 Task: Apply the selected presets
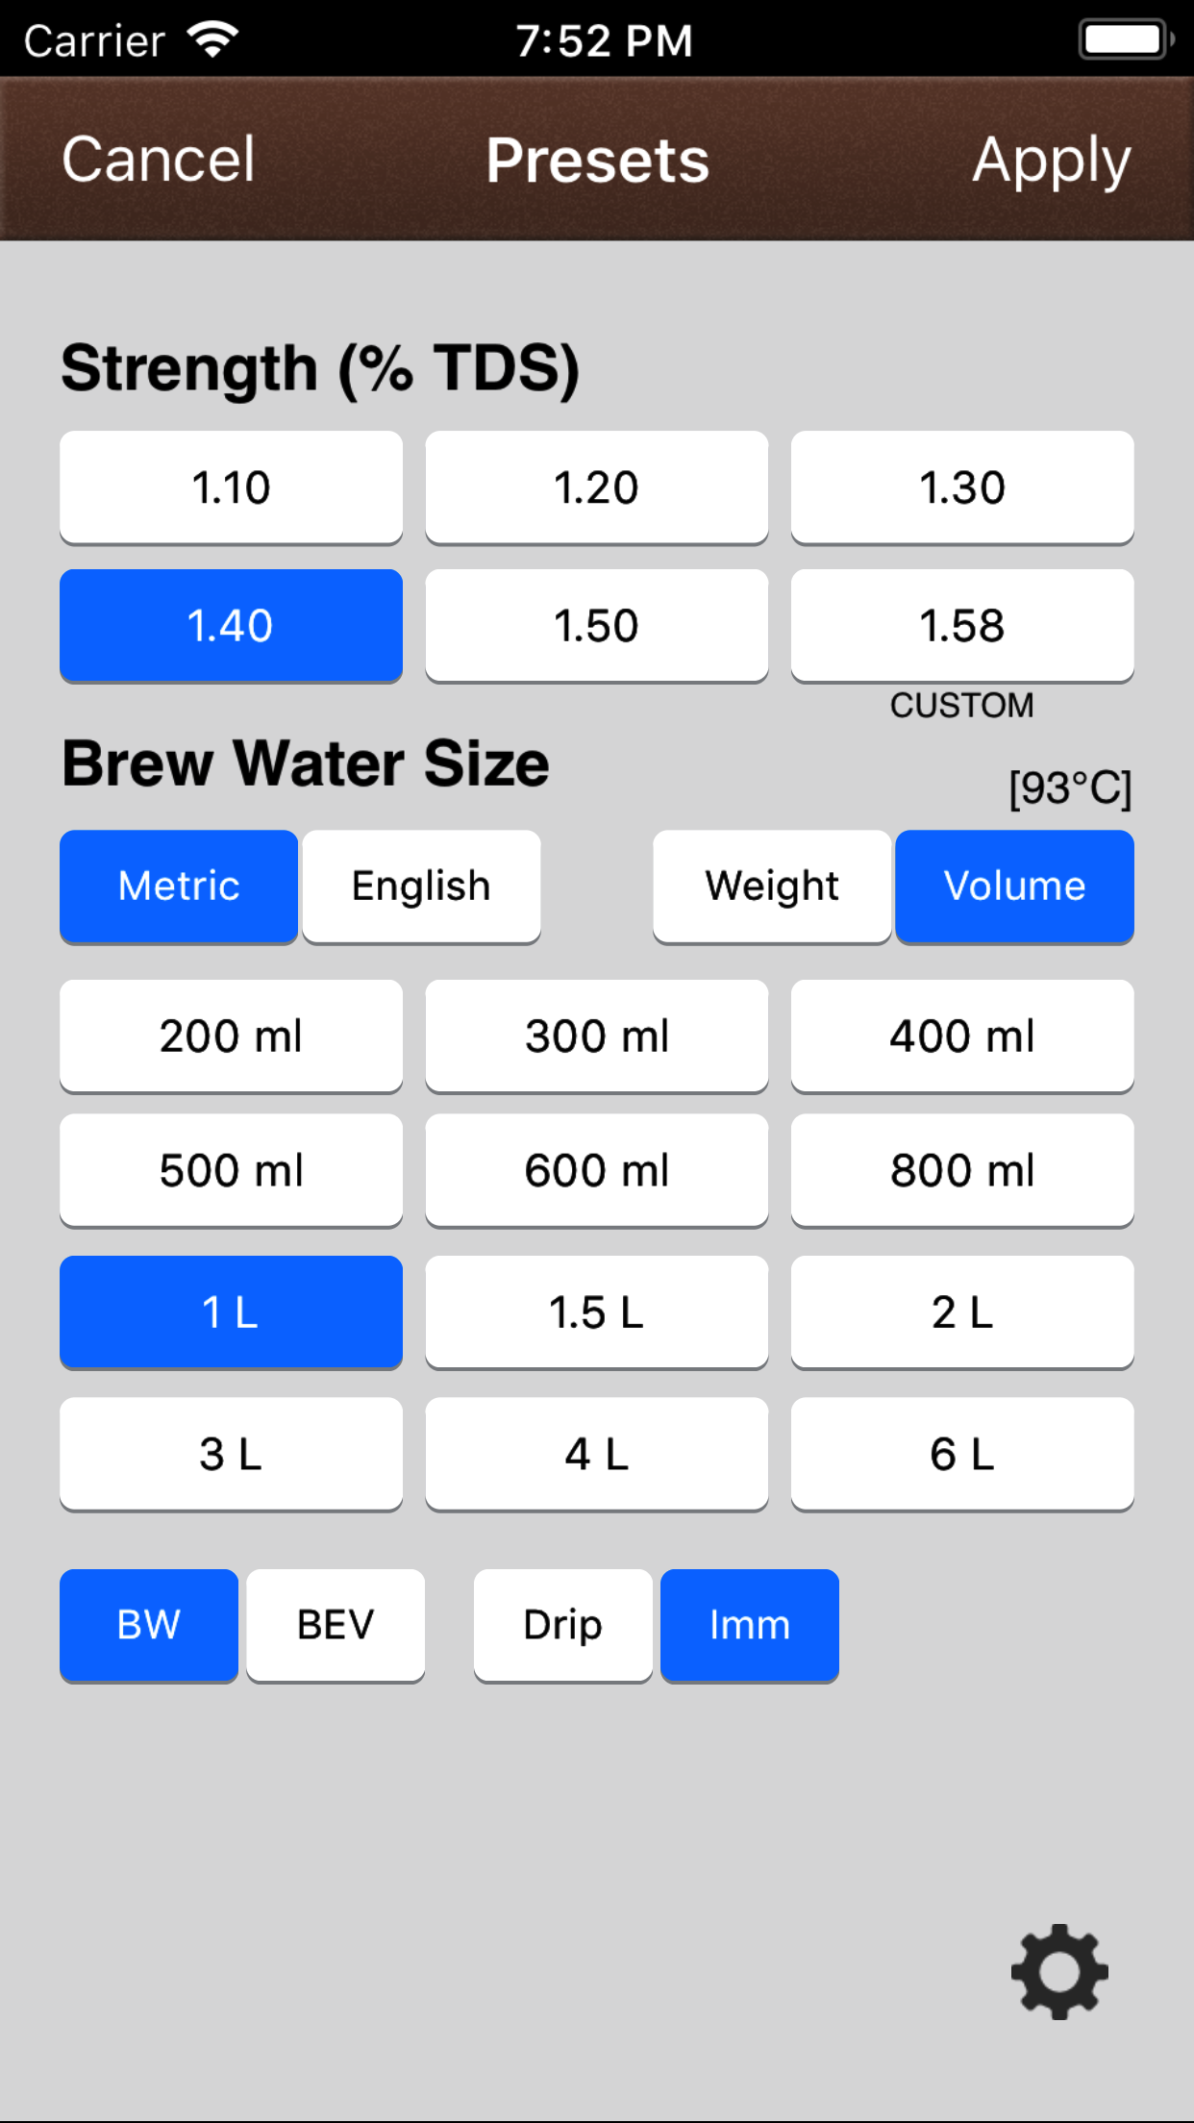(x=1051, y=159)
